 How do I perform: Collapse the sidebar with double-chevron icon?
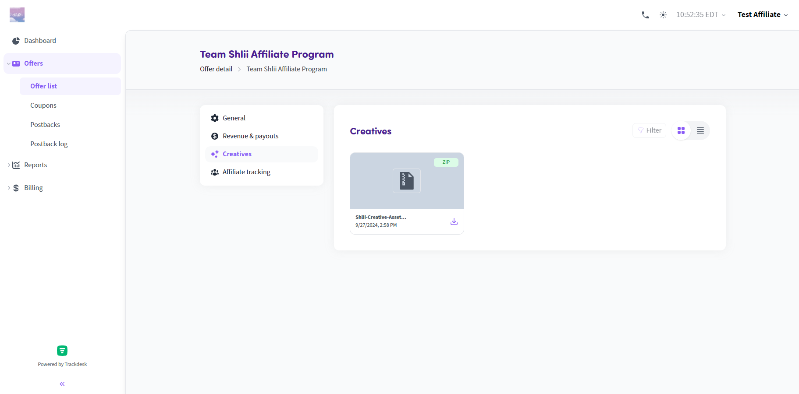pyautogui.click(x=62, y=384)
